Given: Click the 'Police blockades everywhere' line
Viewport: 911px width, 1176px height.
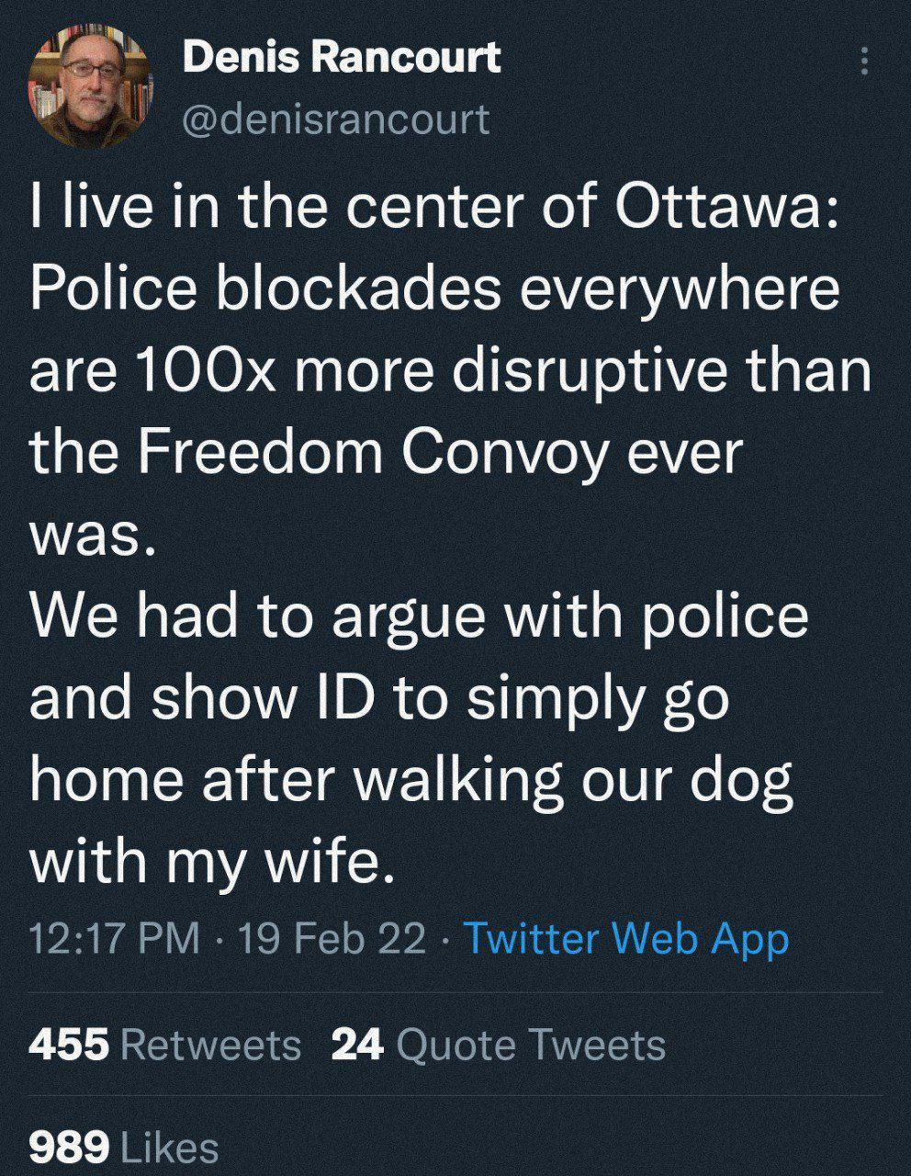Looking at the screenshot, I should click(x=434, y=289).
